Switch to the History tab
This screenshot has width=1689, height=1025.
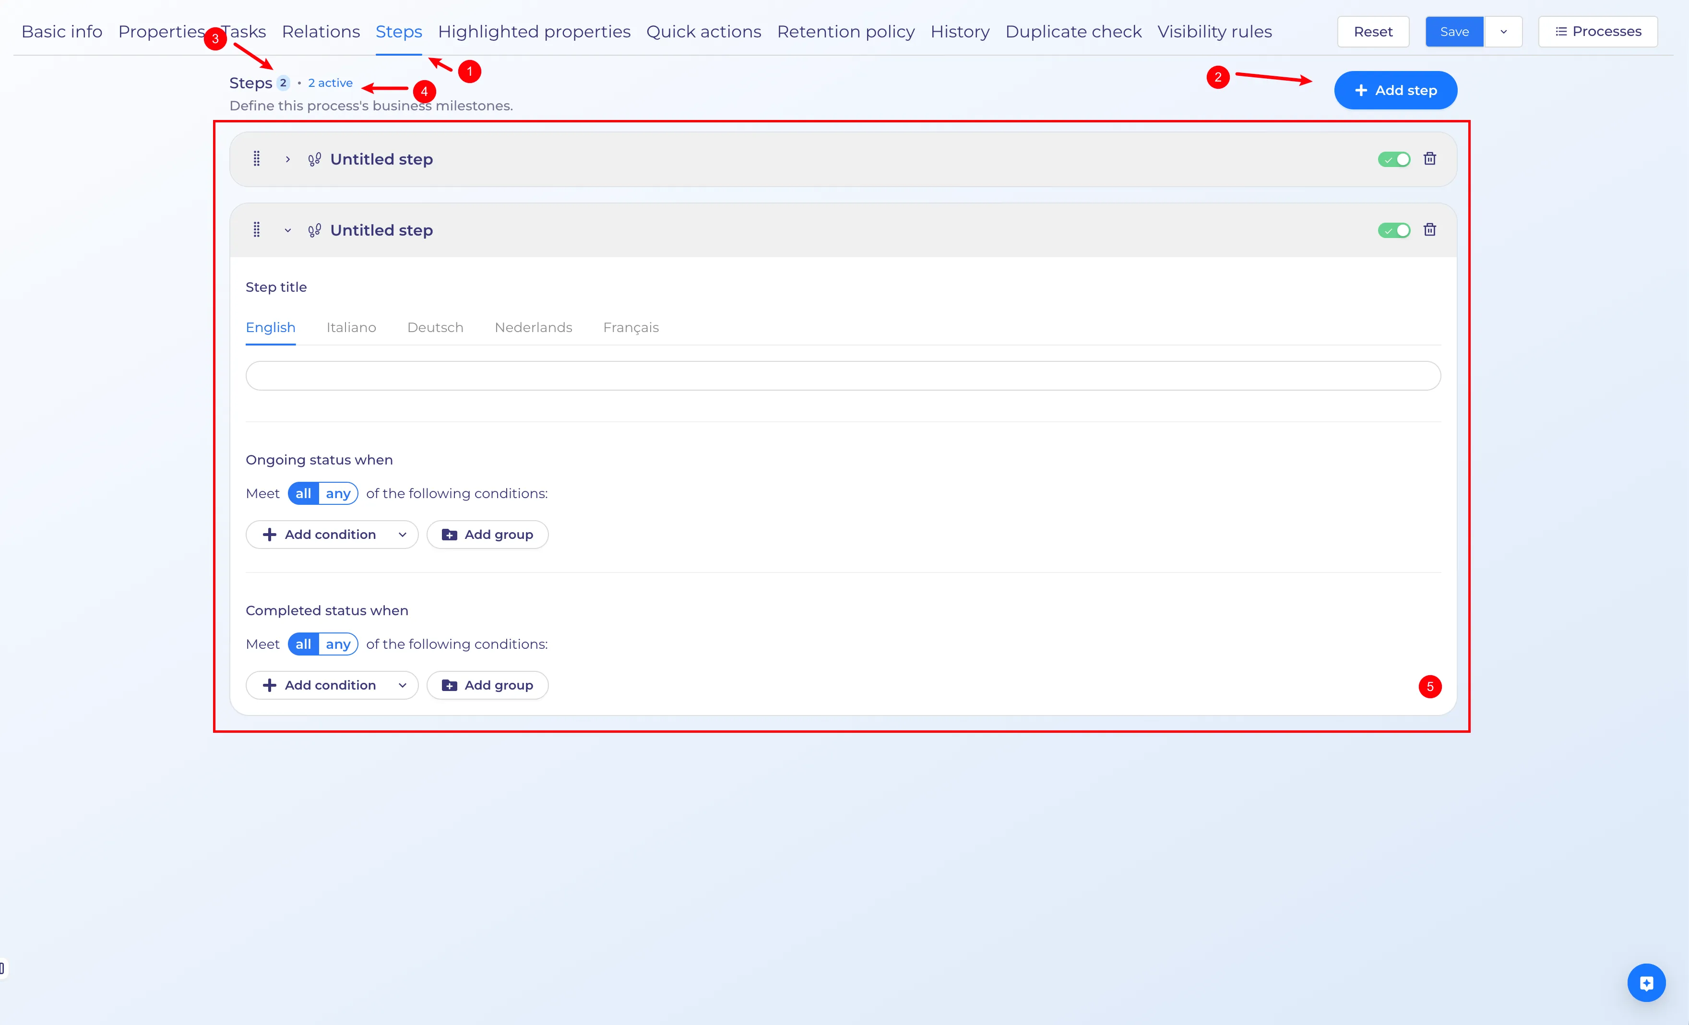[960, 32]
